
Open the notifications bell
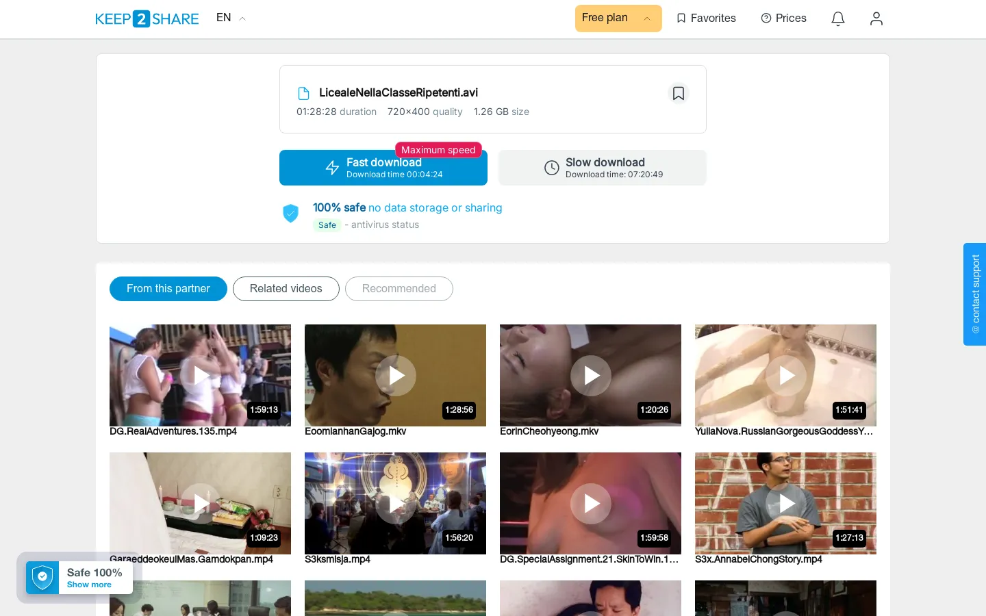tap(838, 18)
